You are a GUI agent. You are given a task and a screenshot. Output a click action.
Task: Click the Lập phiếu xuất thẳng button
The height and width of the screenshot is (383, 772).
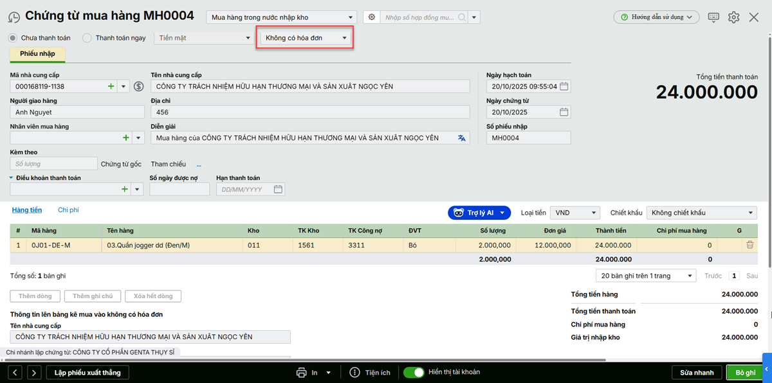pyautogui.click(x=87, y=373)
